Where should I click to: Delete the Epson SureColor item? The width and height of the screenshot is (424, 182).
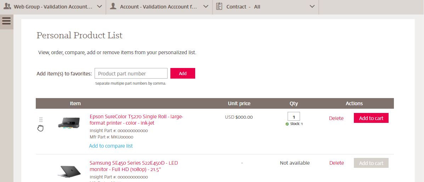336,118
